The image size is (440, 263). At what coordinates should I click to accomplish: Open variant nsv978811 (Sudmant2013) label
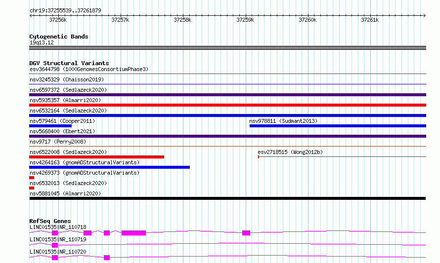coord(283,121)
